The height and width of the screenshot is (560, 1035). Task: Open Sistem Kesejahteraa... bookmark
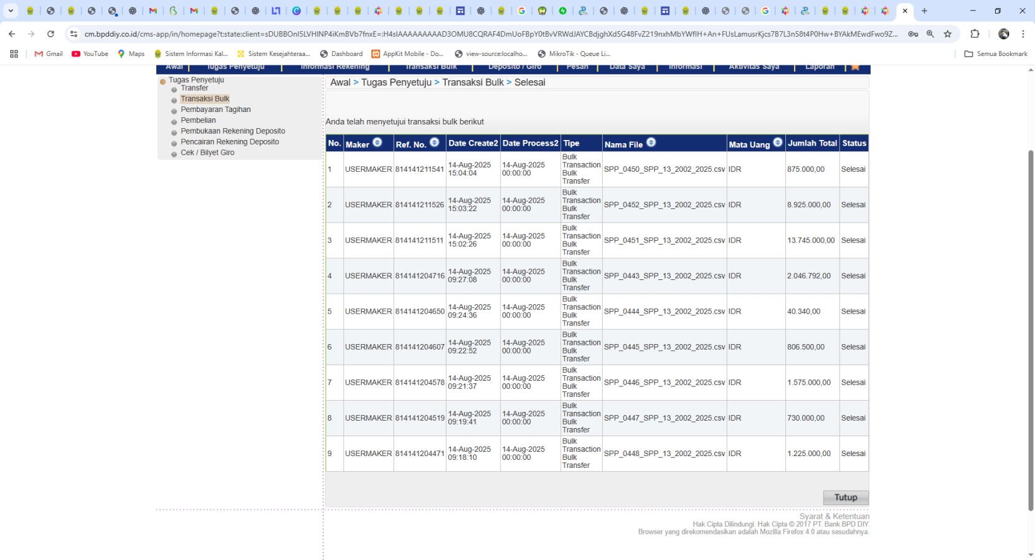point(273,54)
